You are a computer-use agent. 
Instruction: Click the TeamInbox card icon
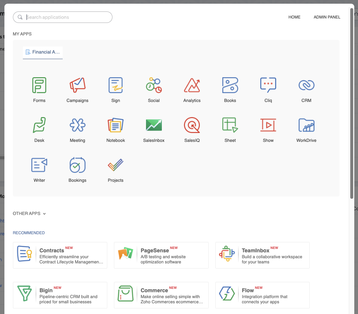[227, 254]
